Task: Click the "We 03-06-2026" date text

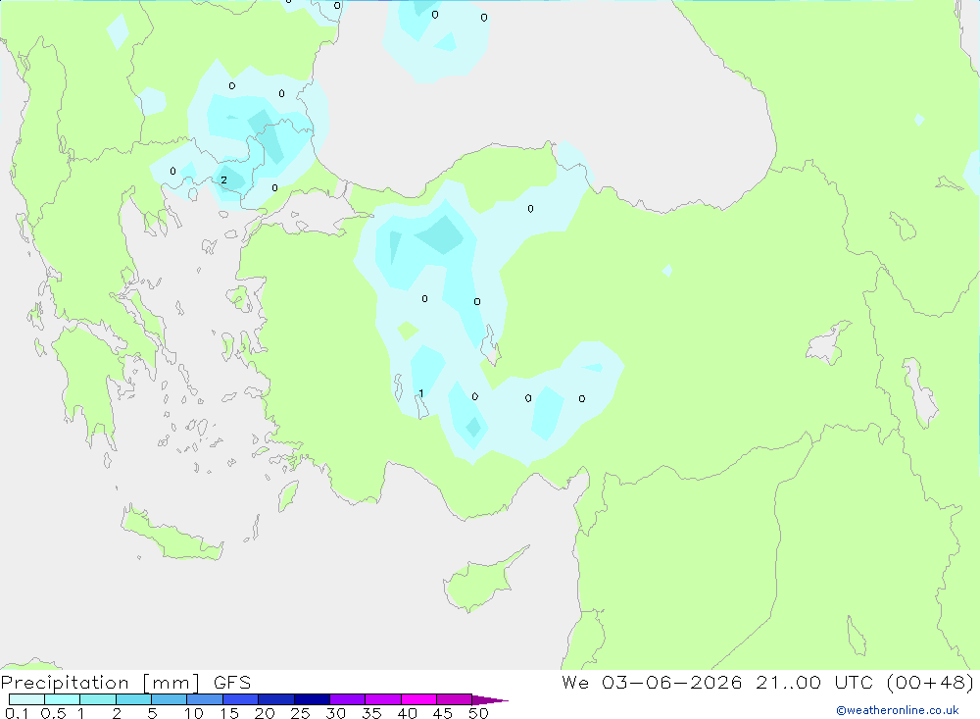Action: click(x=652, y=682)
